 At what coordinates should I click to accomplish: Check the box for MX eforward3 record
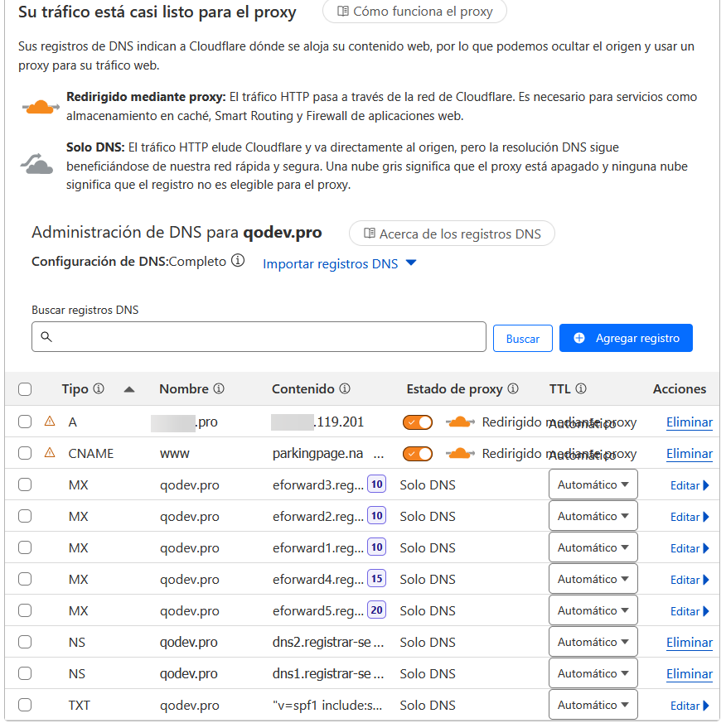click(x=25, y=484)
